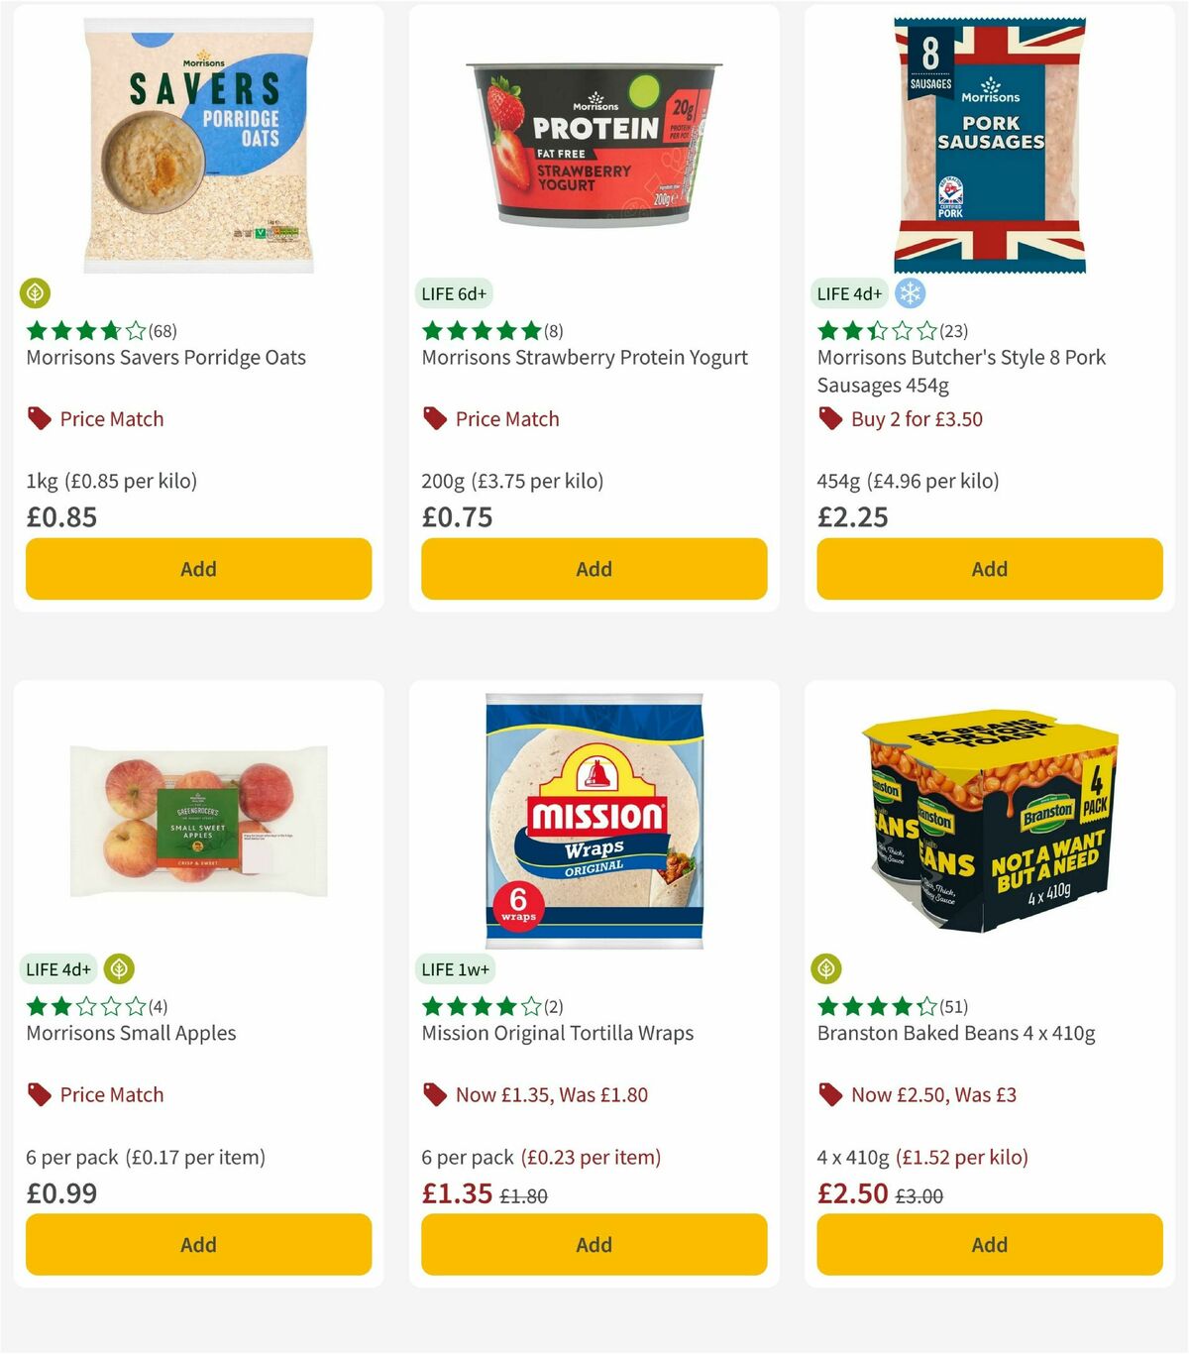Image resolution: width=1189 pixels, height=1354 pixels.
Task: Add Mission Original Tortilla Wraps to basket
Action: coord(593,1244)
